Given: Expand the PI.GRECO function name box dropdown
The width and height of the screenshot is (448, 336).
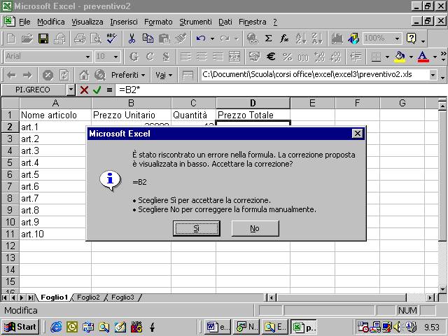Looking at the screenshot, I should click(71, 90).
